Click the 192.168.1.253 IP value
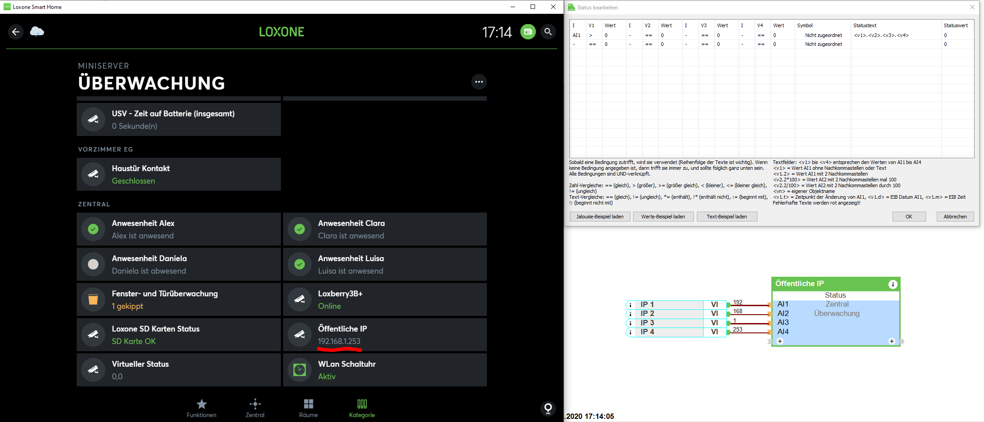Viewport: 984px width, 422px height. click(339, 341)
